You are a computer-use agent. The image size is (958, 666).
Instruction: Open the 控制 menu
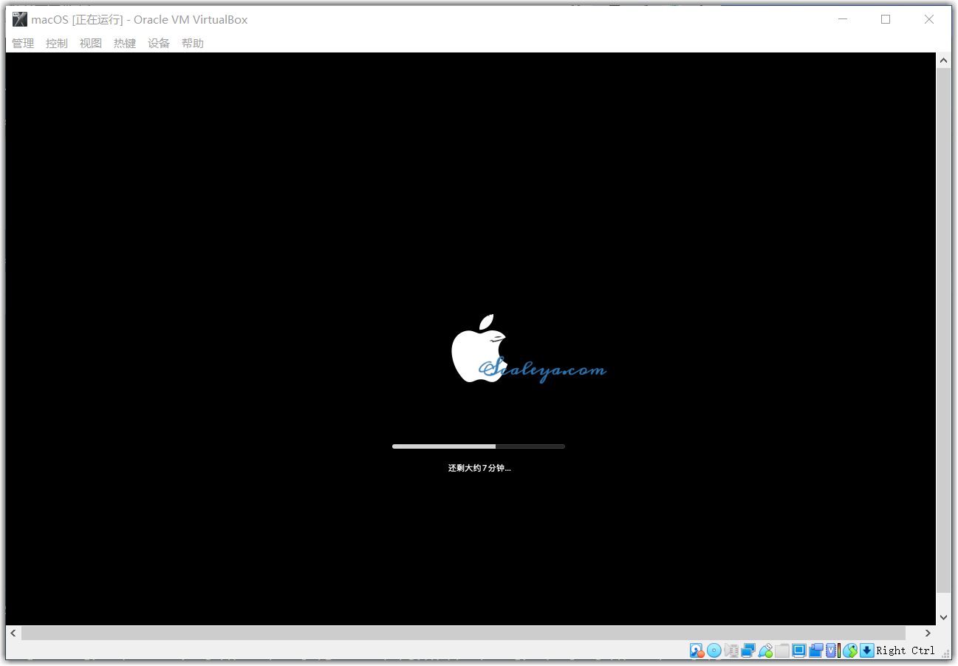tap(57, 44)
